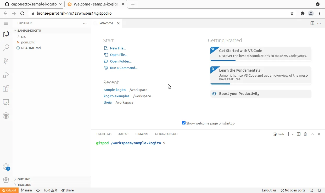Switch to the PROBLEMS panel tab
This screenshot has height=193, width=325.
pos(104,134)
